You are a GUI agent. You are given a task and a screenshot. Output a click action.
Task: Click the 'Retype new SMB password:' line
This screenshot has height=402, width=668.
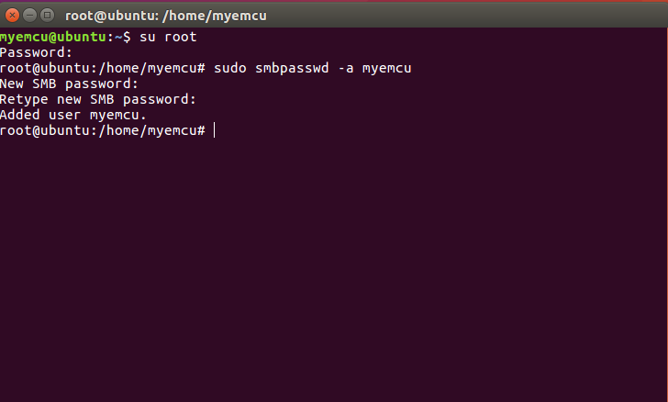pos(98,100)
